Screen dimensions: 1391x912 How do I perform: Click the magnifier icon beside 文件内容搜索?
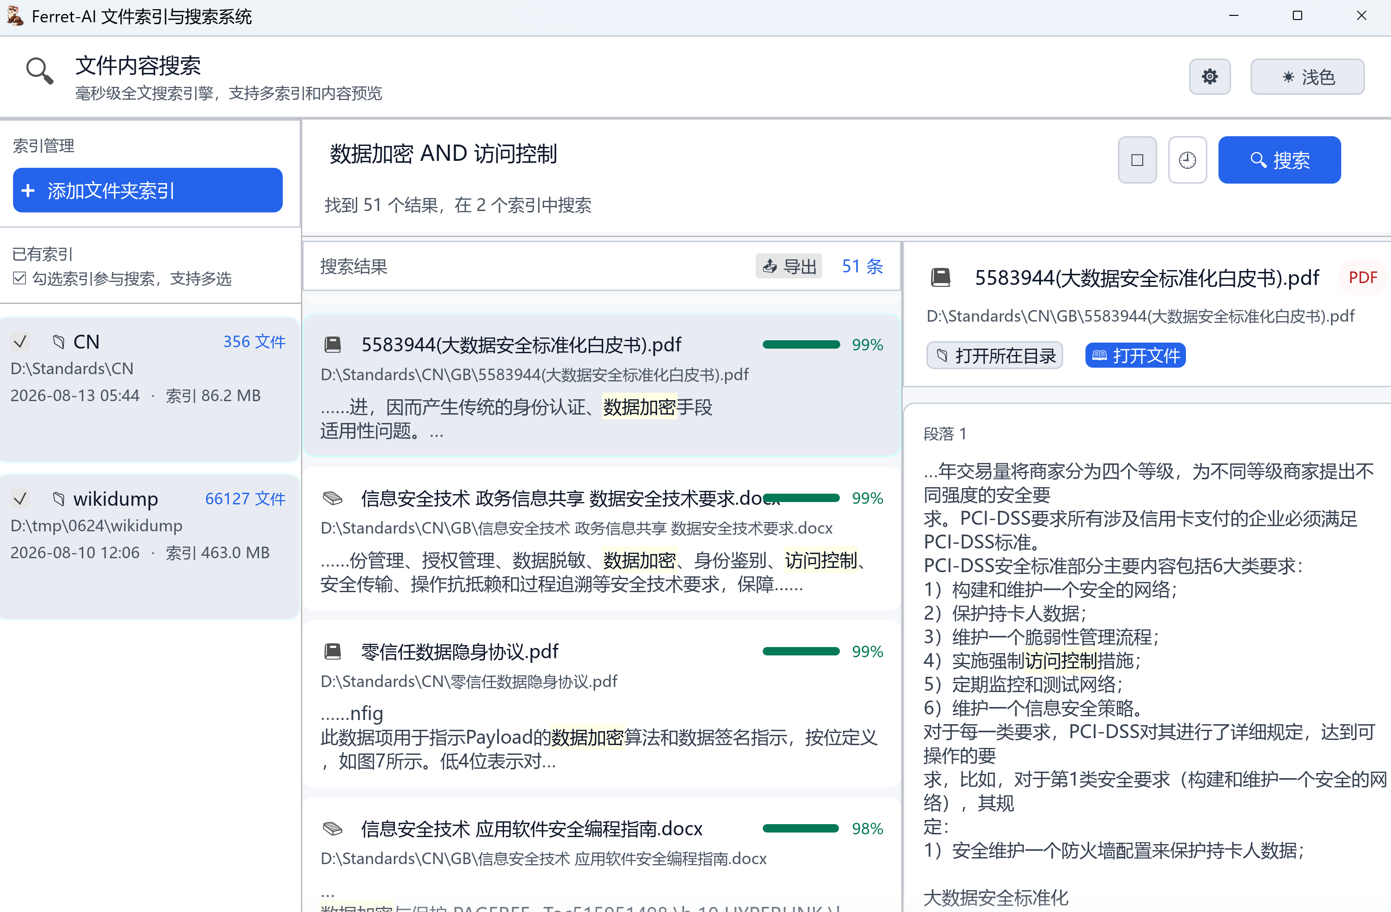tap(40, 70)
